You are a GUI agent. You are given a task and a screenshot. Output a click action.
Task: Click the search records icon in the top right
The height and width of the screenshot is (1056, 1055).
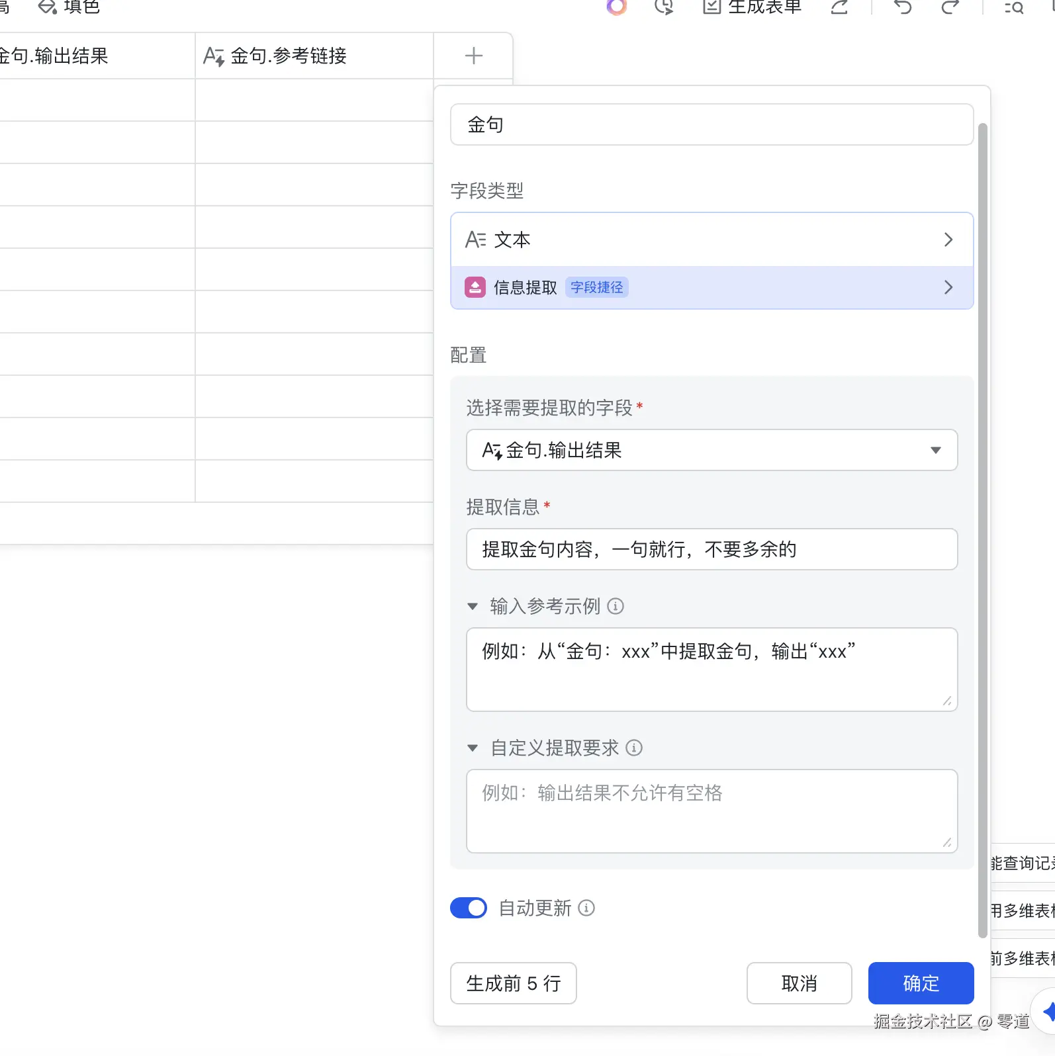click(x=1013, y=7)
